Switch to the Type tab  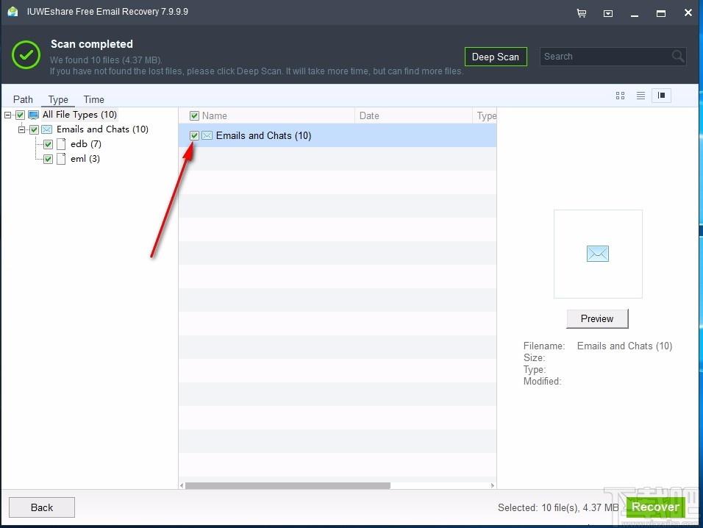tap(58, 99)
